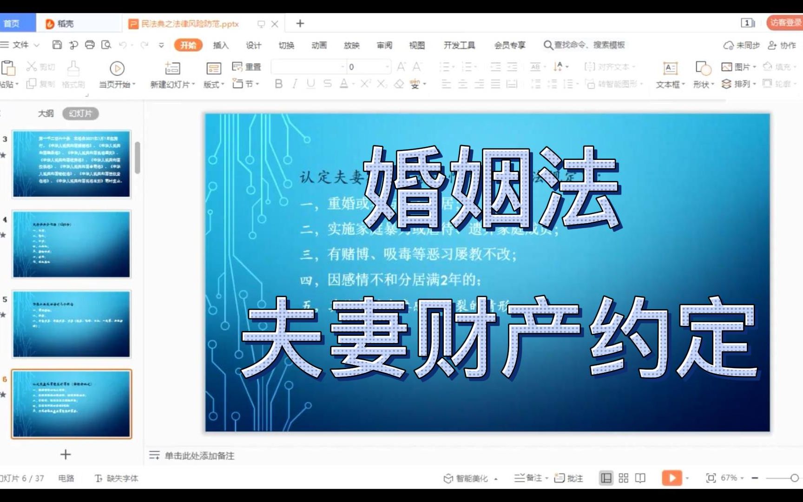Toggle Italic formatting
The image size is (803, 502).
[x=295, y=84]
